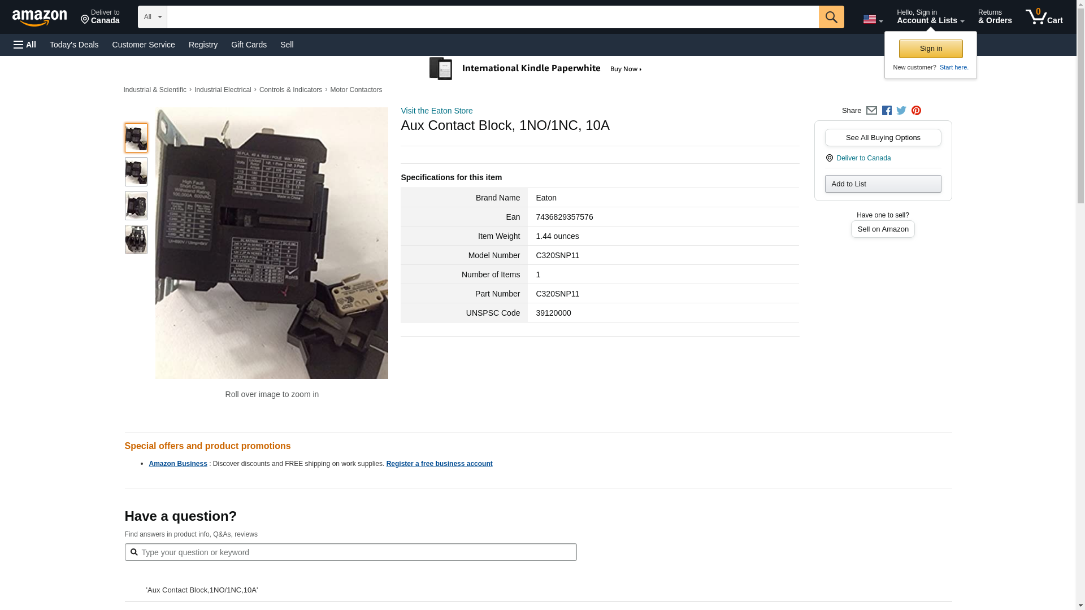Open Today's Deals nav item
1085x610 pixels.
pos(74,45)
